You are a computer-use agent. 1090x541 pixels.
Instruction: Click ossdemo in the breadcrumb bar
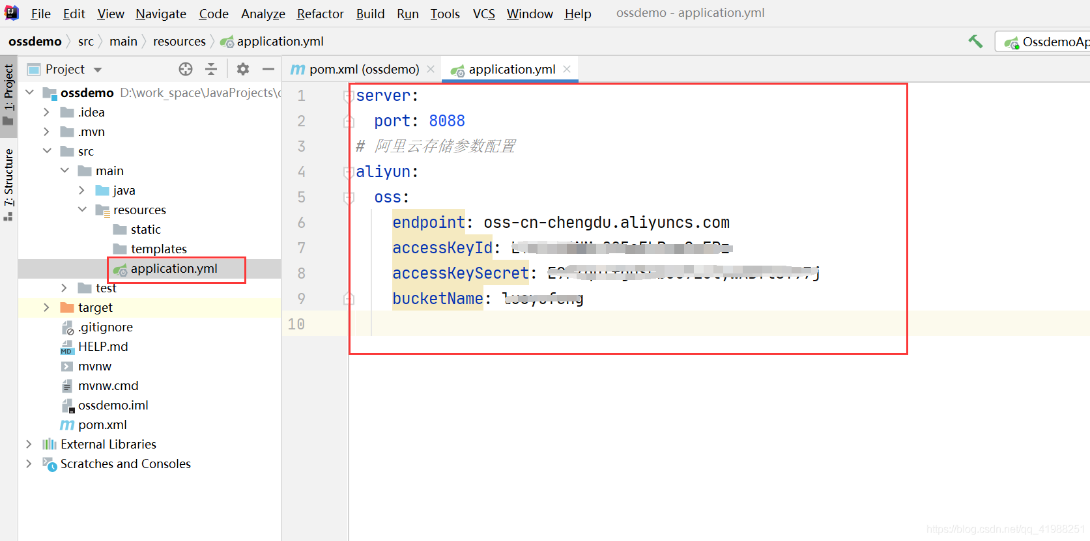pyautogui.click(x=35, y=42)
